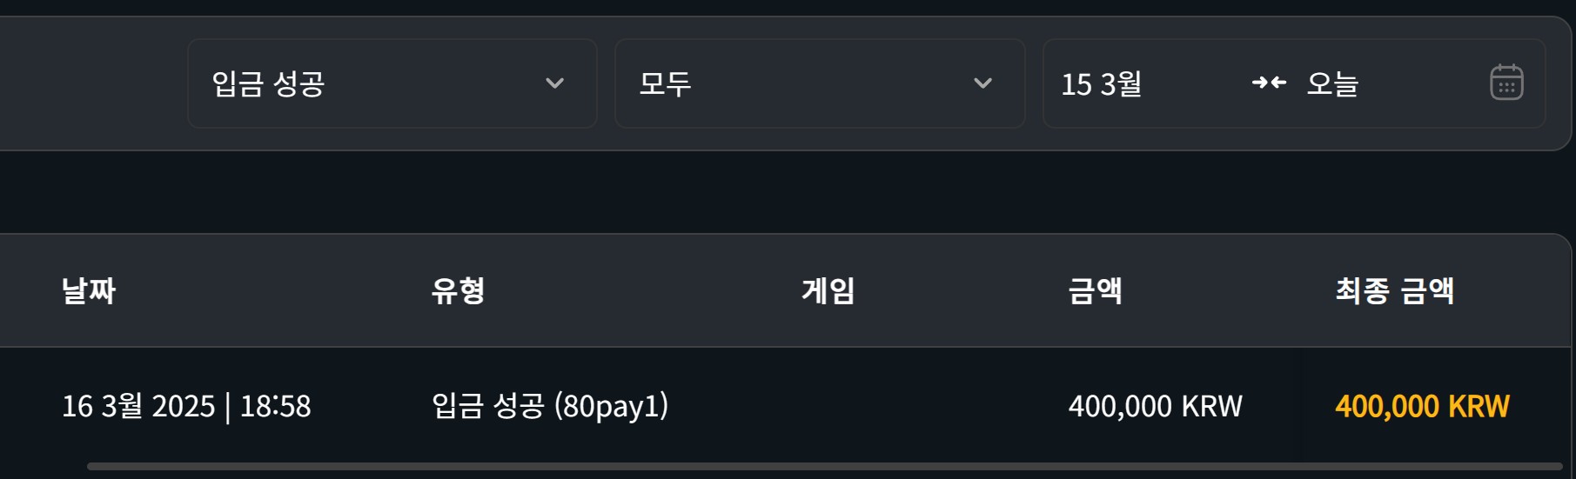The width and height of the screenshot is (1576, 479).
Task: Open the calendar date picker icon
Action: point(1506,83)
